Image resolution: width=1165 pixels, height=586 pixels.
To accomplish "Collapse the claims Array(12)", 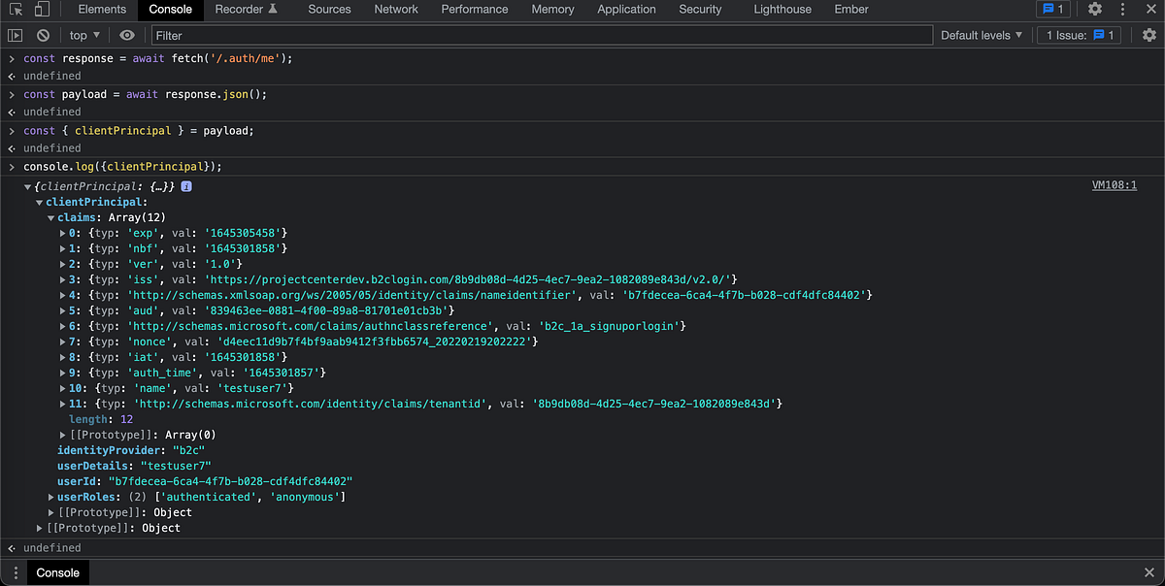I will [x=50, y=216].
